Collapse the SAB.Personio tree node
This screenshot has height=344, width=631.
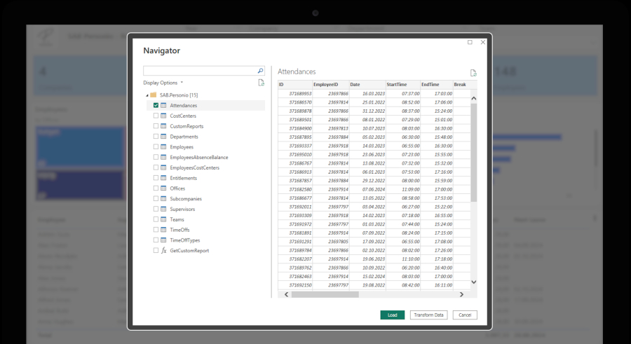point(147,95)
